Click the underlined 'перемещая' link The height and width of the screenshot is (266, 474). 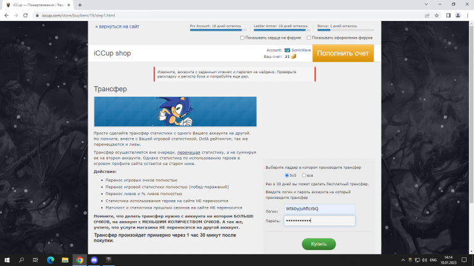[189, 152]
